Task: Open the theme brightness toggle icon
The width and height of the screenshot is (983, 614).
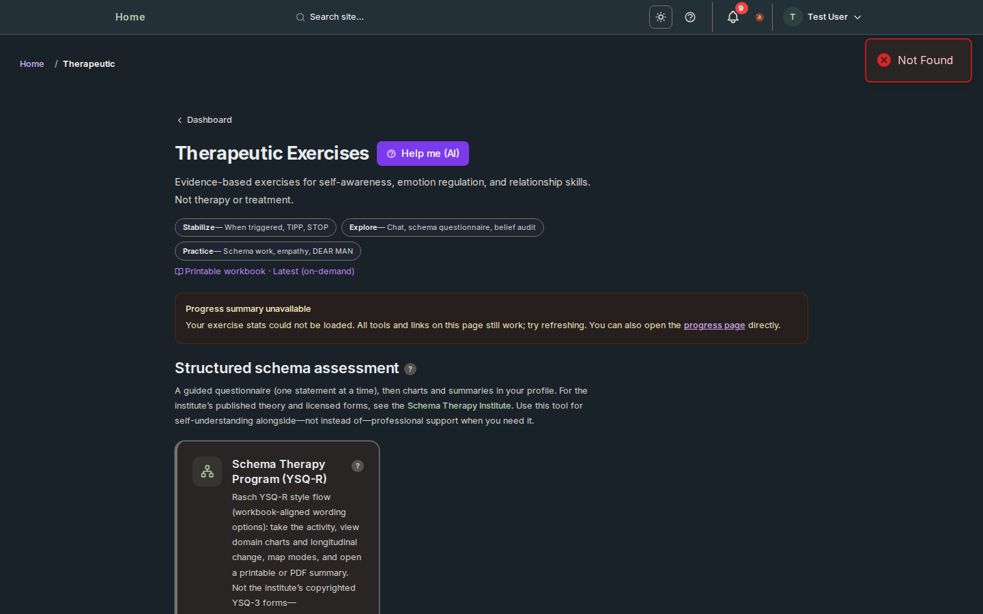Action: point(660,17)
